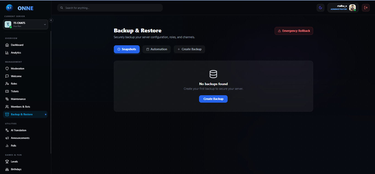Open the Create Backup tab with plus
The height and width of the screenshot is (174, 375).
coord(189,49)
